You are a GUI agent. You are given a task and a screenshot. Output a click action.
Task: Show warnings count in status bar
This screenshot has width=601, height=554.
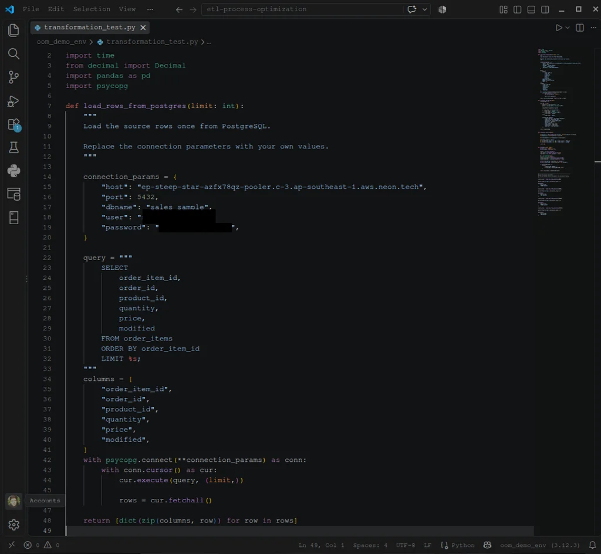(x=52, y=545)
